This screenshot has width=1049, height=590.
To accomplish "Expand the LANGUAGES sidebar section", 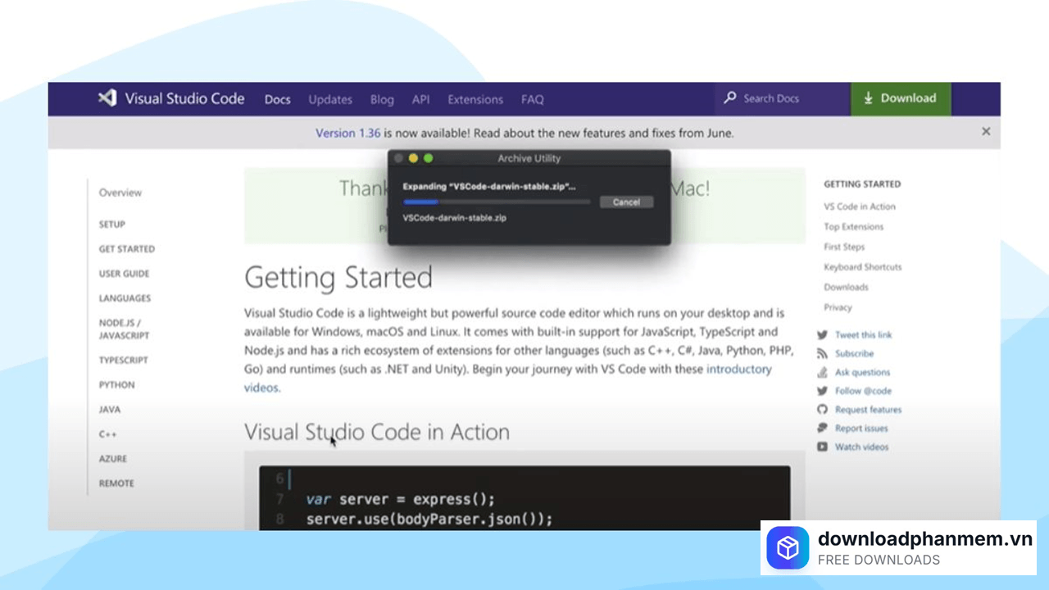I will pyautogui.click(x=125, y=298).
